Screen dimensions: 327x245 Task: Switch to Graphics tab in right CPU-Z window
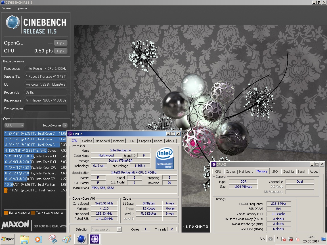click(289, 172)
